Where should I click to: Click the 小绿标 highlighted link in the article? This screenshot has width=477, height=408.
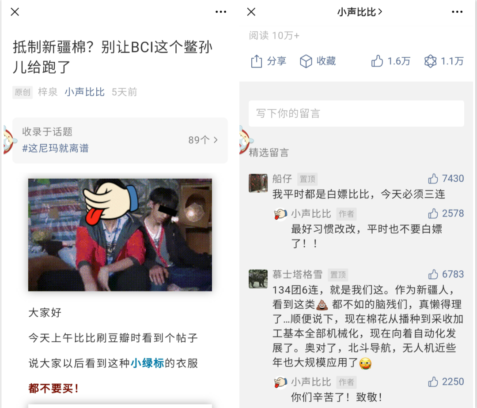click(148, 363)
